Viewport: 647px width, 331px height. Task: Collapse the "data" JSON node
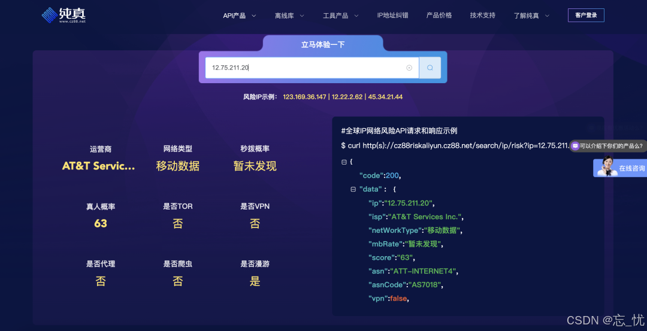[x=353, y=189]
